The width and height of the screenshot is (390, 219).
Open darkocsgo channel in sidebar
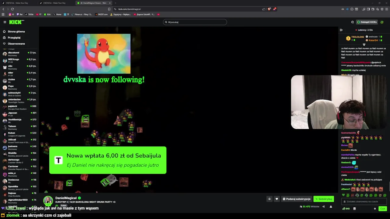coord(19,161)
